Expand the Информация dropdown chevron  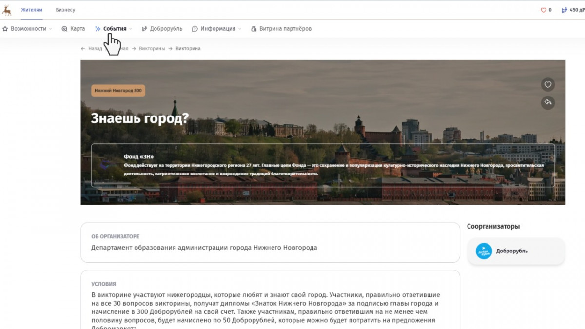[x=239, y=29]
